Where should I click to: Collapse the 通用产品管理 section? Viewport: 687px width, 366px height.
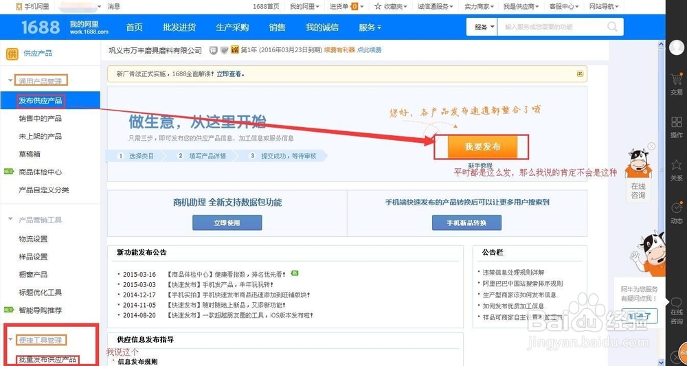10,80
